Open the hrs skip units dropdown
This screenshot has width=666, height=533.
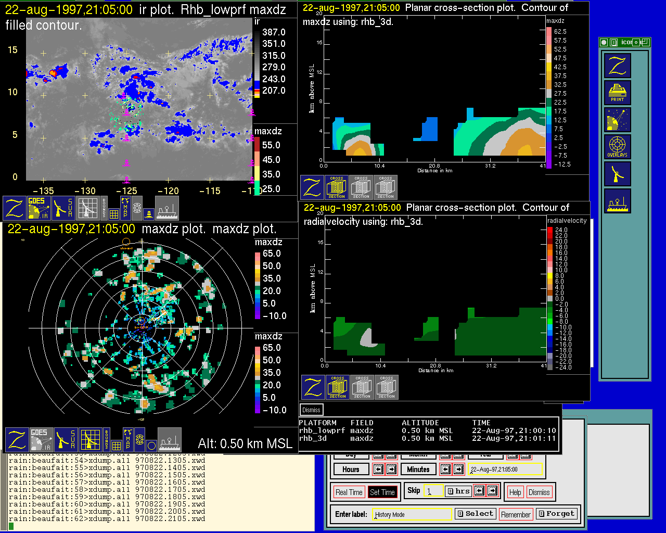pos(458,491)
